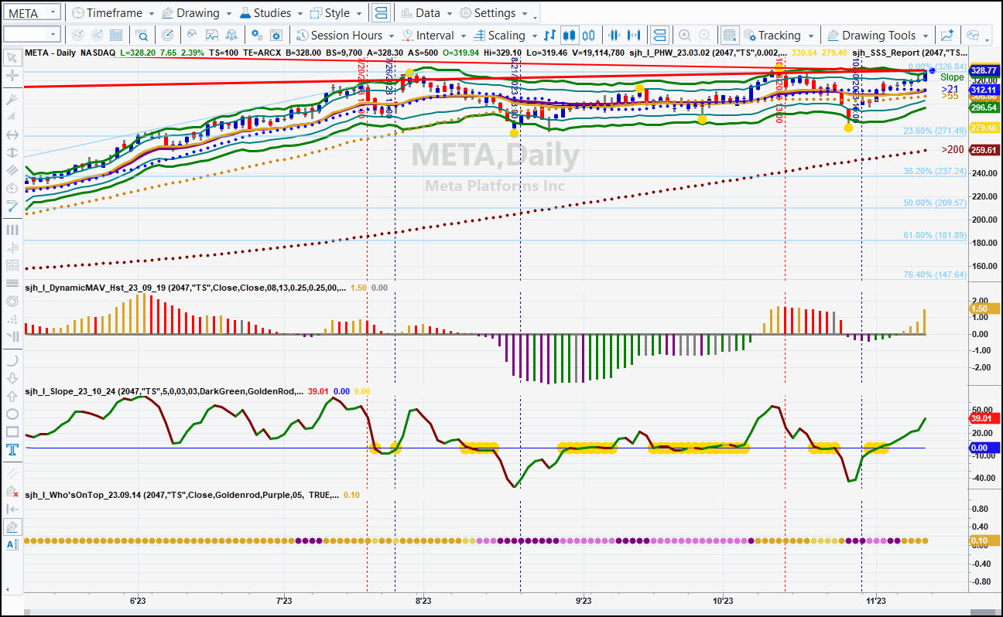Image resolution: width=1003 pixels, height=617 pixels.
Task: Open the Data menu
Action: coord(426,13)
